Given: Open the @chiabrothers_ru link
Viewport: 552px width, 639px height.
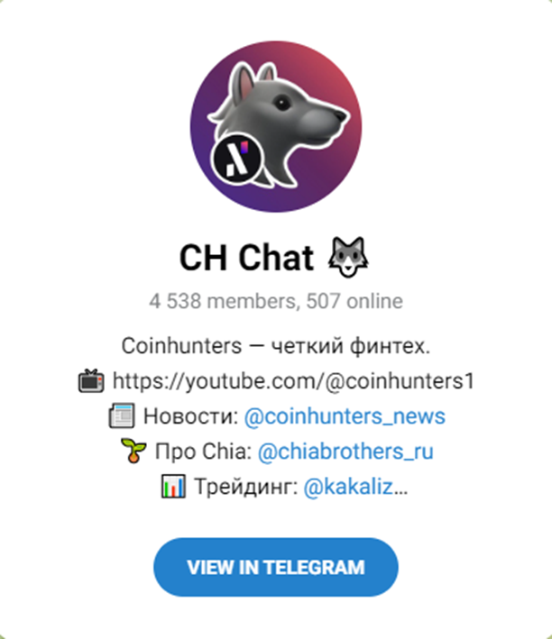Looking at the screenshot, I should (x=345, y=452).
